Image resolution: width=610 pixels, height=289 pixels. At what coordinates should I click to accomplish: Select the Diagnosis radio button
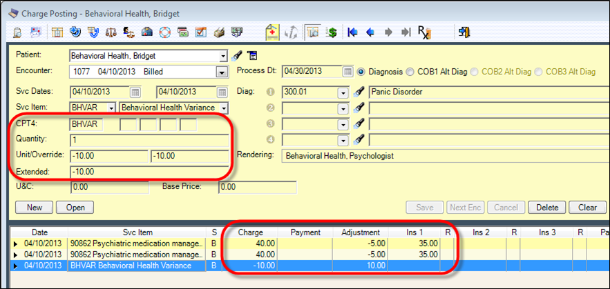point(361,72)
